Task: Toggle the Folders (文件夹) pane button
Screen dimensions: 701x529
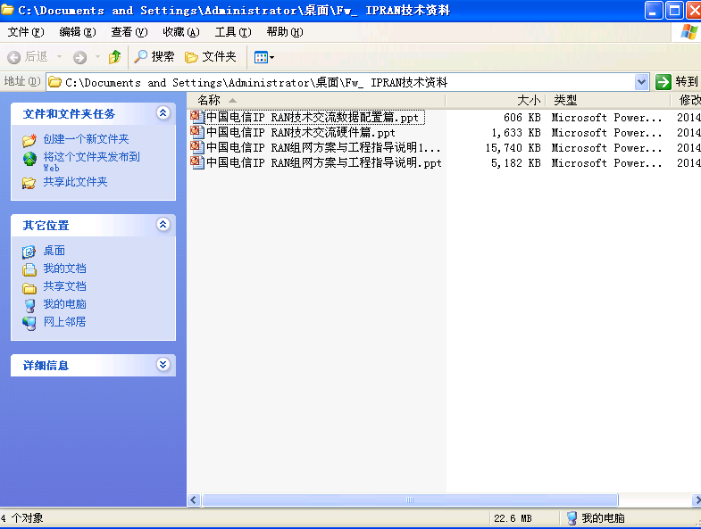Action: 211,57
